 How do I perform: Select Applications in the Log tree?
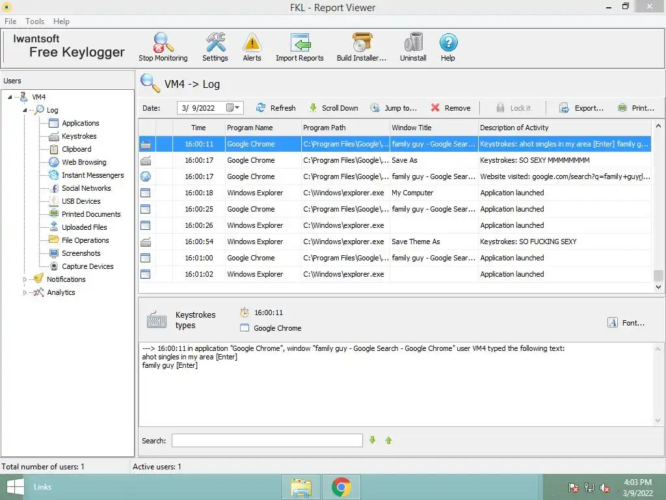80,123
